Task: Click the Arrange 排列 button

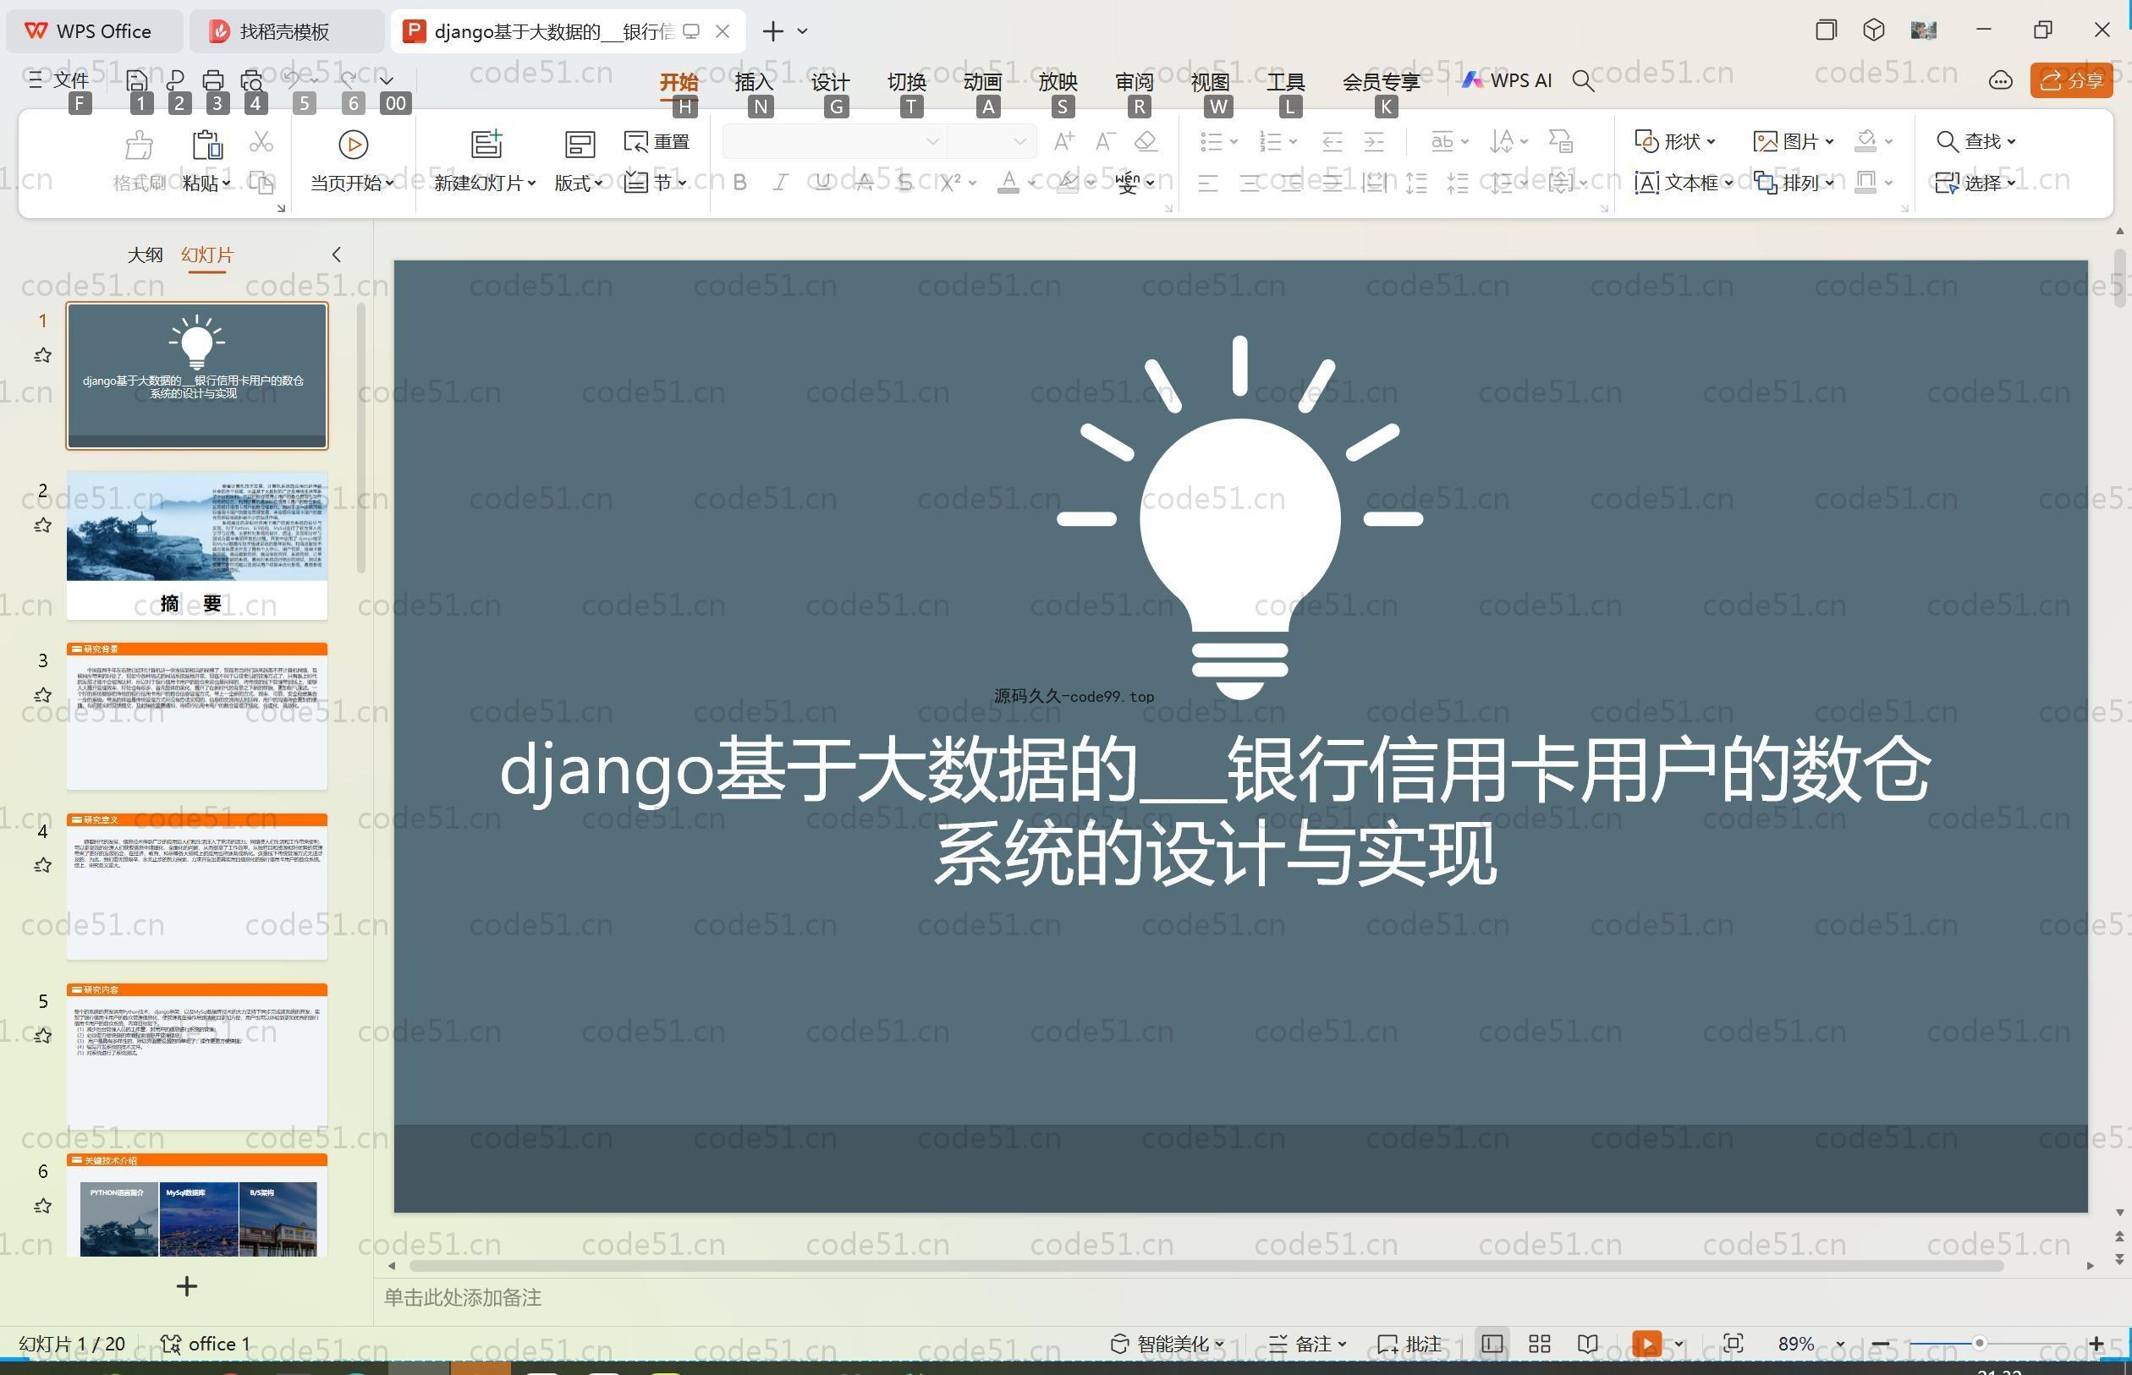Action: click(x=1794, y=183)
